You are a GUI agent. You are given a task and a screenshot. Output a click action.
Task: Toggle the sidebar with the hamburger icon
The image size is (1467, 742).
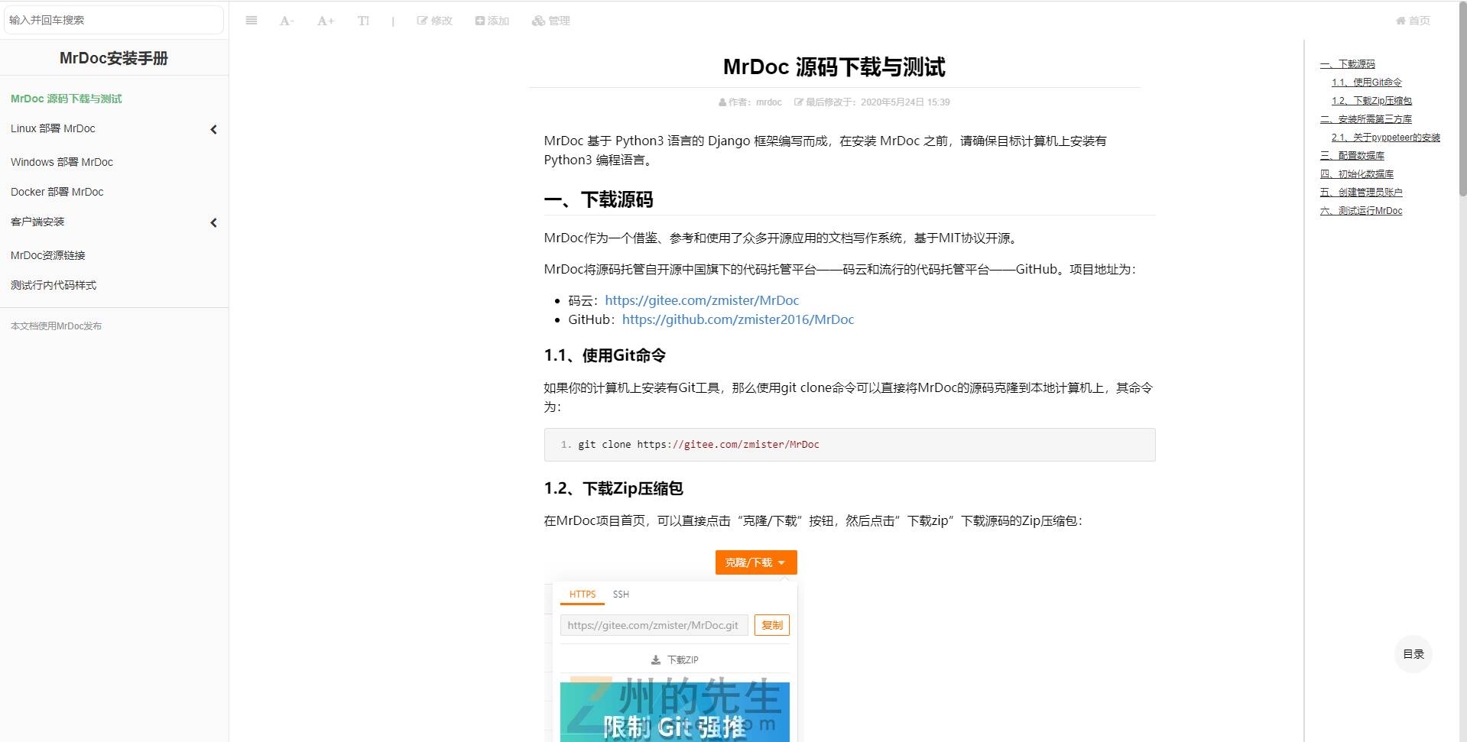pyautogui.click(x=251, y=21)
